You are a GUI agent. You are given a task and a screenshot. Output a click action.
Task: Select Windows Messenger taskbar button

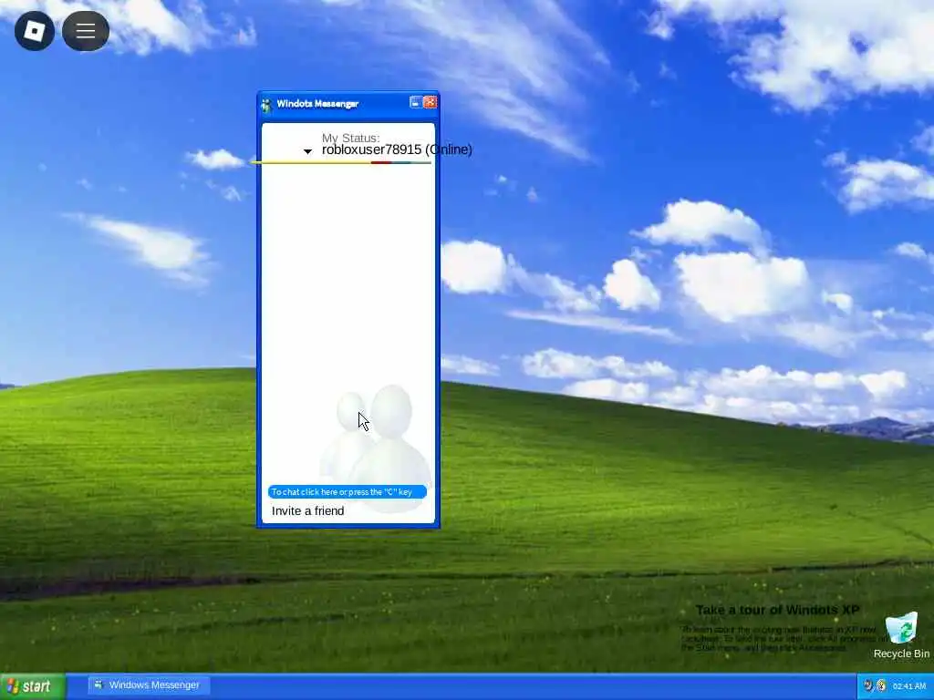pos(149,685)
